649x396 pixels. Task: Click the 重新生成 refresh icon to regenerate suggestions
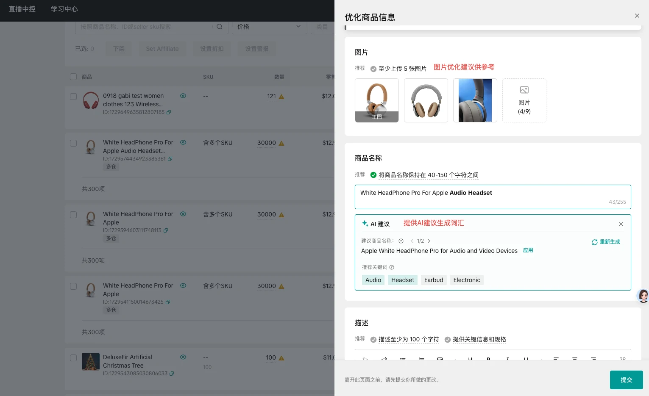pos(595,242)
